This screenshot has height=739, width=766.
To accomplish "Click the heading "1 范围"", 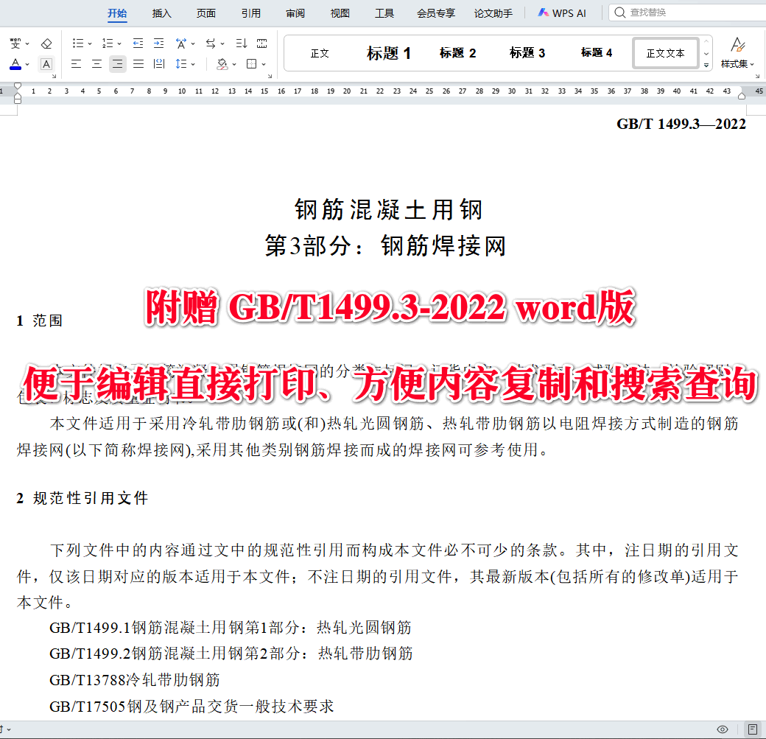I will pyautogui.click(x=40, y=321).
